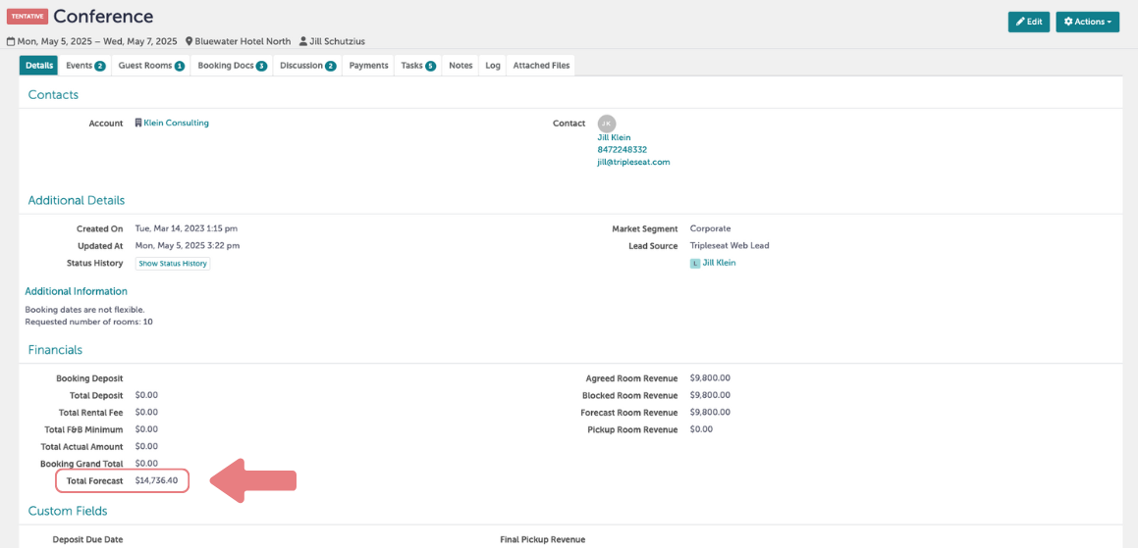Select the Details tab
Image resolution: width=1138 pixels, height=548 pixels.
[x=39, y=66]
